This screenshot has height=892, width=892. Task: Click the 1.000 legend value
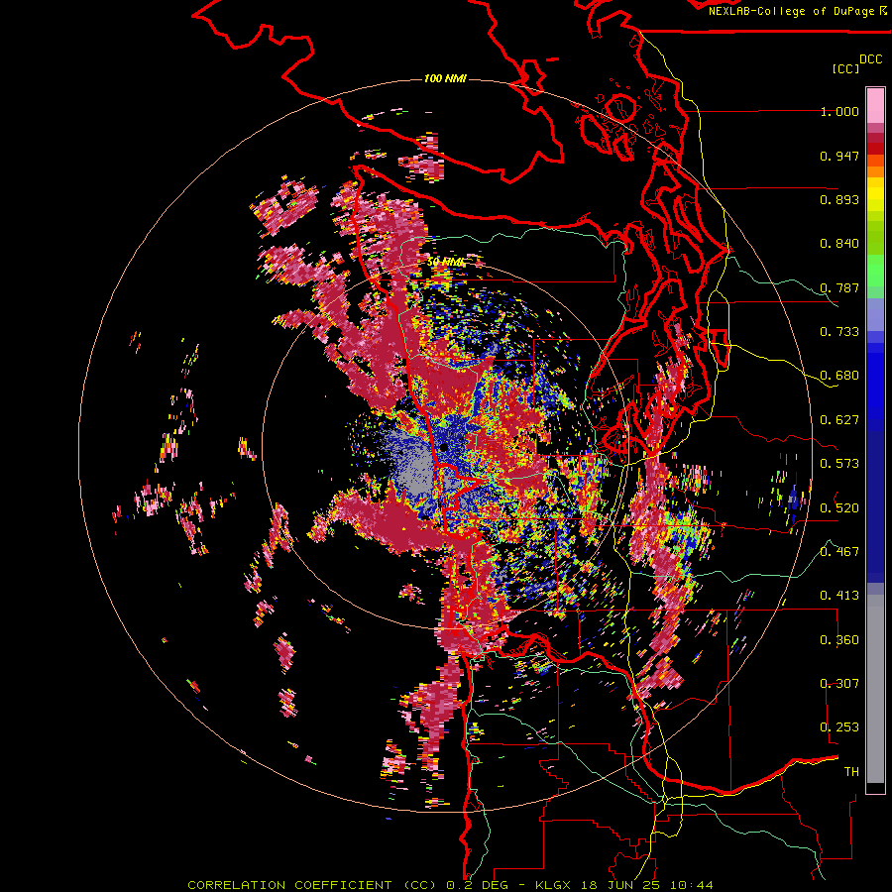[x=839, y=111]
